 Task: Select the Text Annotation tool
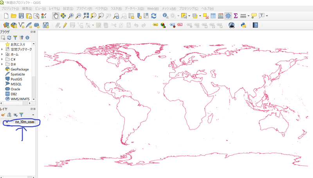tap(261, 16)
